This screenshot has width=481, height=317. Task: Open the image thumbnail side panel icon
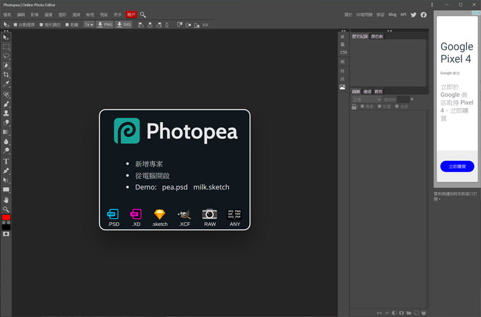(x=342, y=87)
